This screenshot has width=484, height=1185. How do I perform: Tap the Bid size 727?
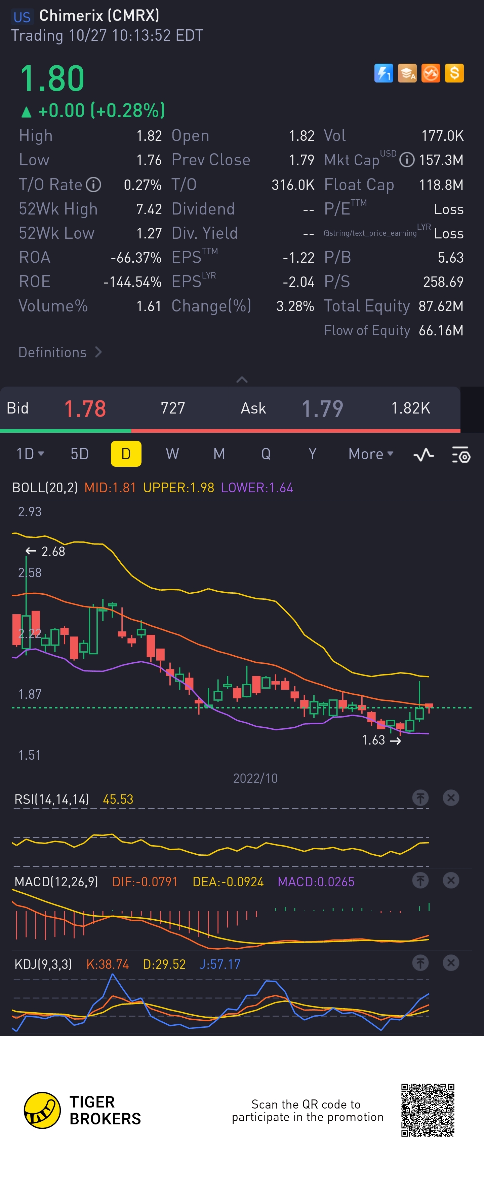coord(173,408)
